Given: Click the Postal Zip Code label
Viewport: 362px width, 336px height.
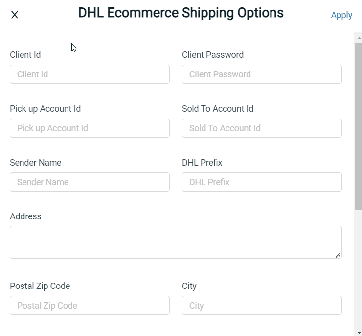Looking at the screenshot, I should [x=40, y=286].
